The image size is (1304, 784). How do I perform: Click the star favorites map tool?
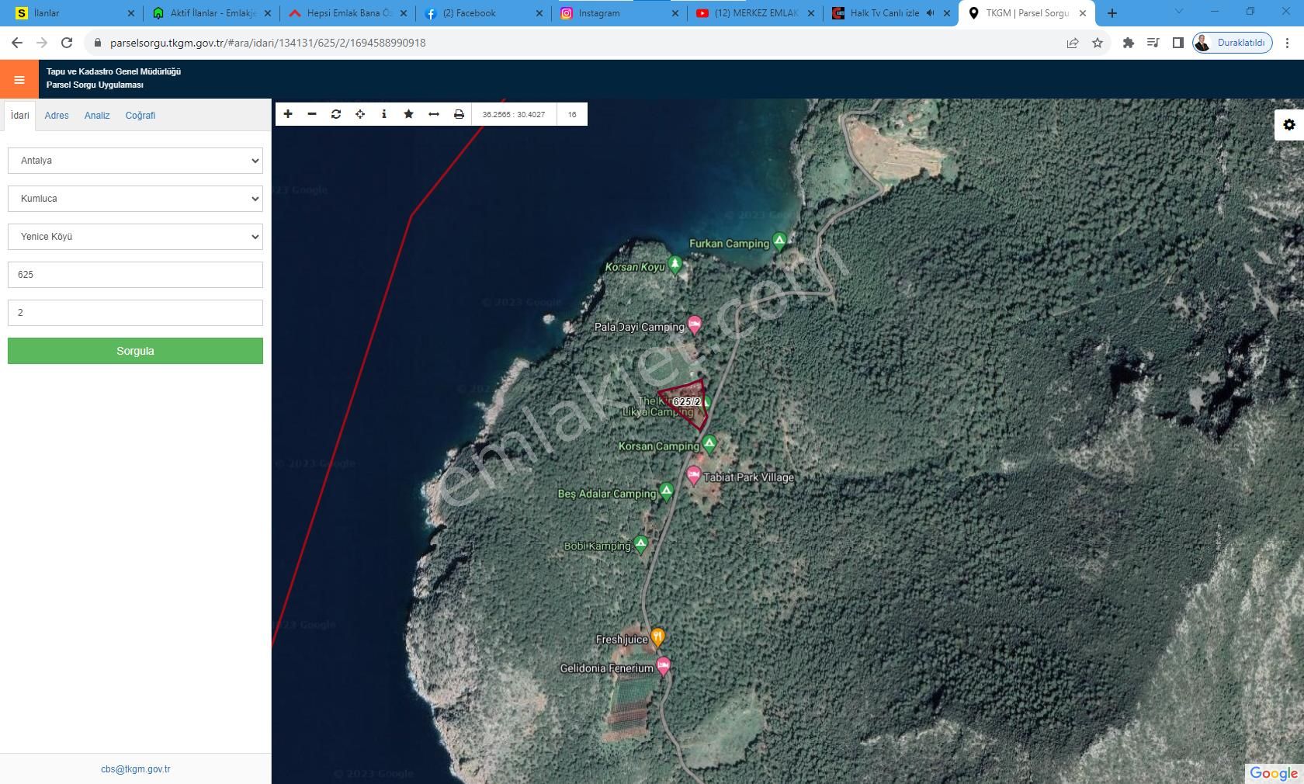408,114
